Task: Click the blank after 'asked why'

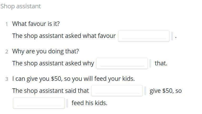Action: (x=122, y=63)
